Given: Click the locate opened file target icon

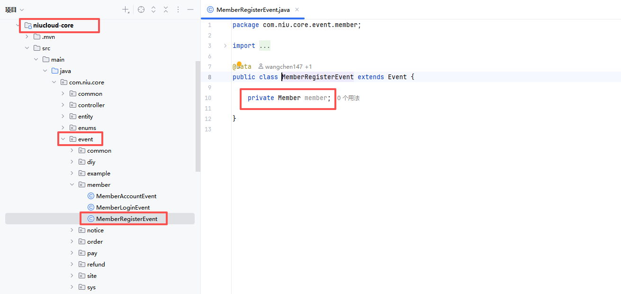Looking at the screenshot, I should point(141,9).
